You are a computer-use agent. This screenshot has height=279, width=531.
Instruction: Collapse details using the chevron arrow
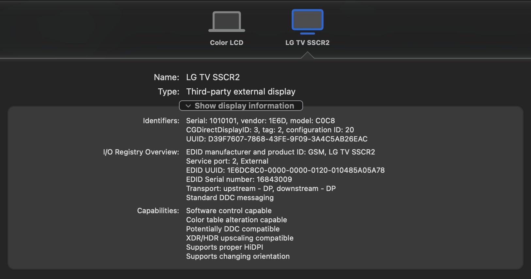click(x=188, y=106)
